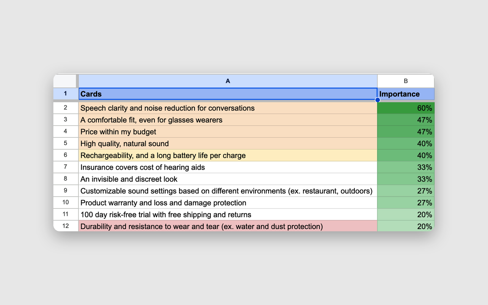Select row 11 header

pyautogui.click(x=66, y=215)
